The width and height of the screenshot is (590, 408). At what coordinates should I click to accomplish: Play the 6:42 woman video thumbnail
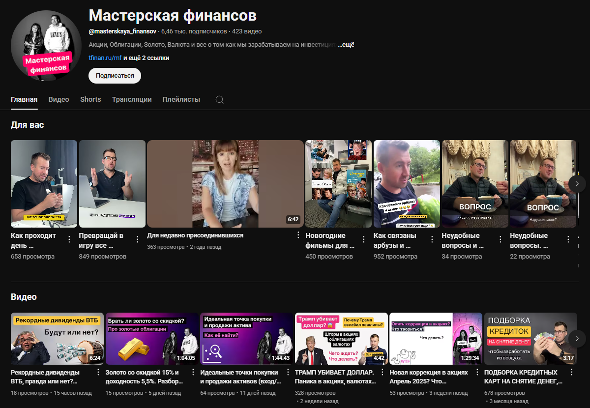pos(225,184)
